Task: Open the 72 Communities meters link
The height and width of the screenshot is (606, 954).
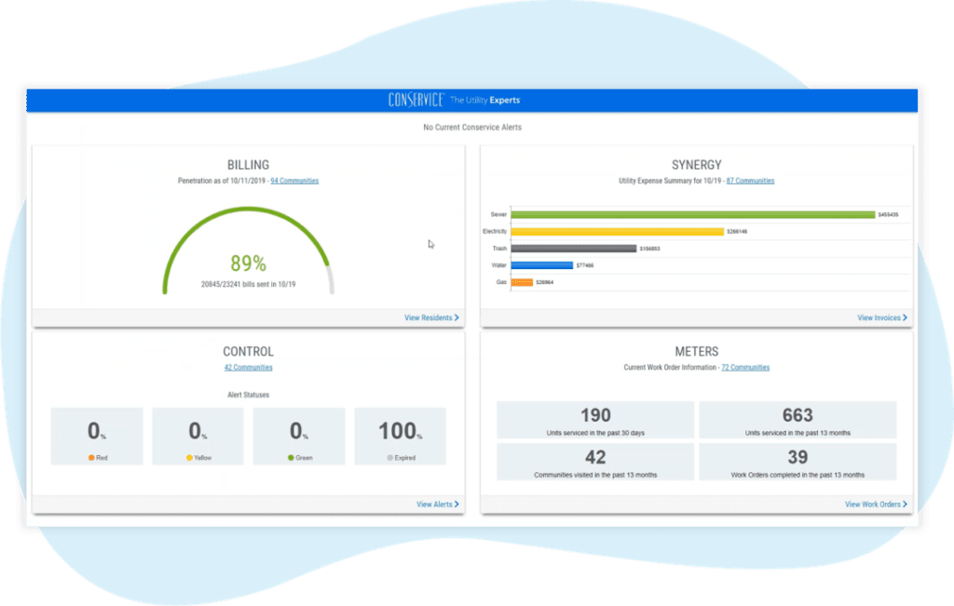Action: [x=745, y=368]
